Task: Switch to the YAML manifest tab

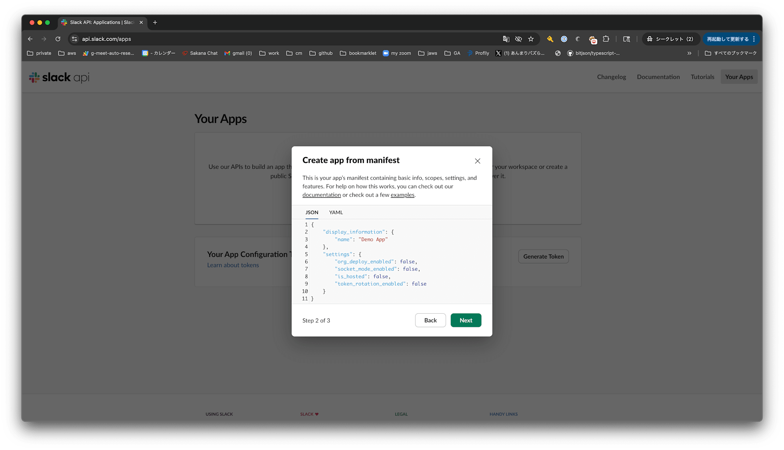Action: point(336,212)
